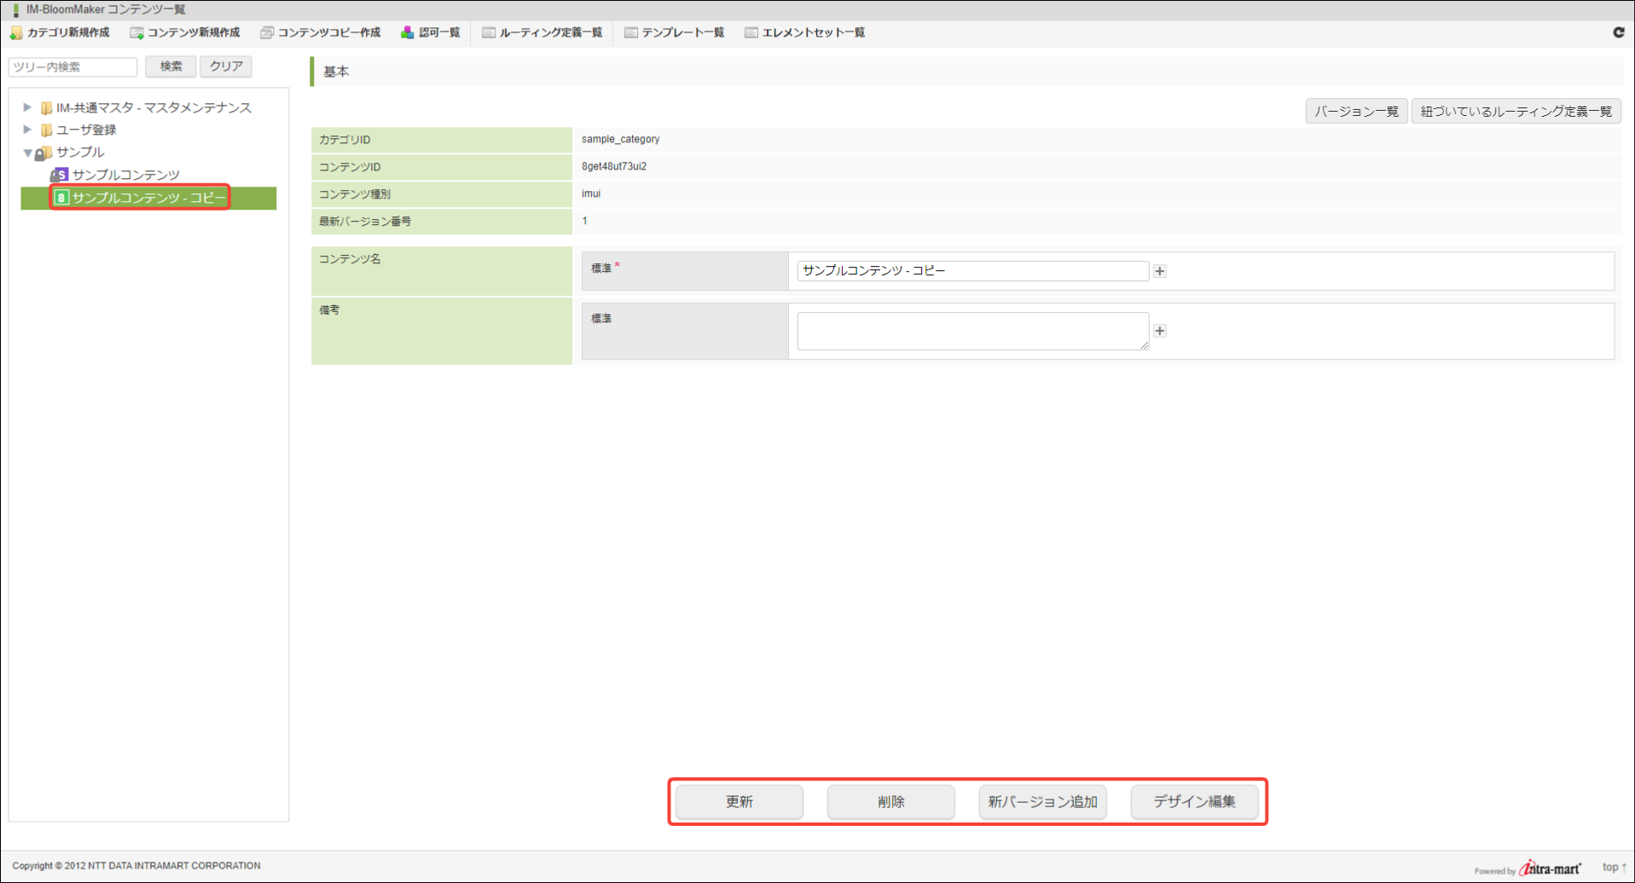Image resolution: width=1635 pixels, height=883 pixels.
Task: Click the refresh icon at top right
Action: 1618,32
